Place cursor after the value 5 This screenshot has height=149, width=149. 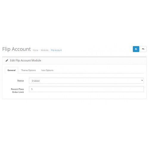(x=33, y=89)
